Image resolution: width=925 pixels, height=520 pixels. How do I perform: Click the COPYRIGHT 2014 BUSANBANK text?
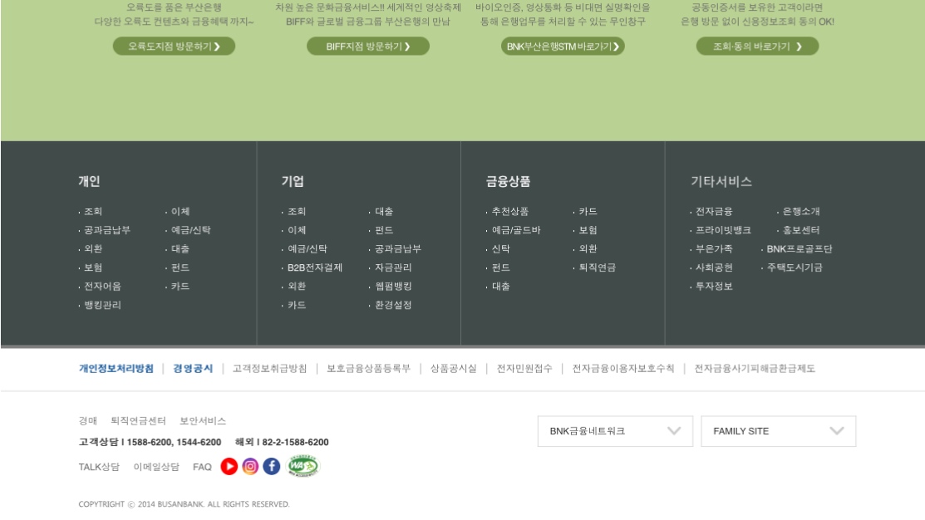[x=184, y=504]
